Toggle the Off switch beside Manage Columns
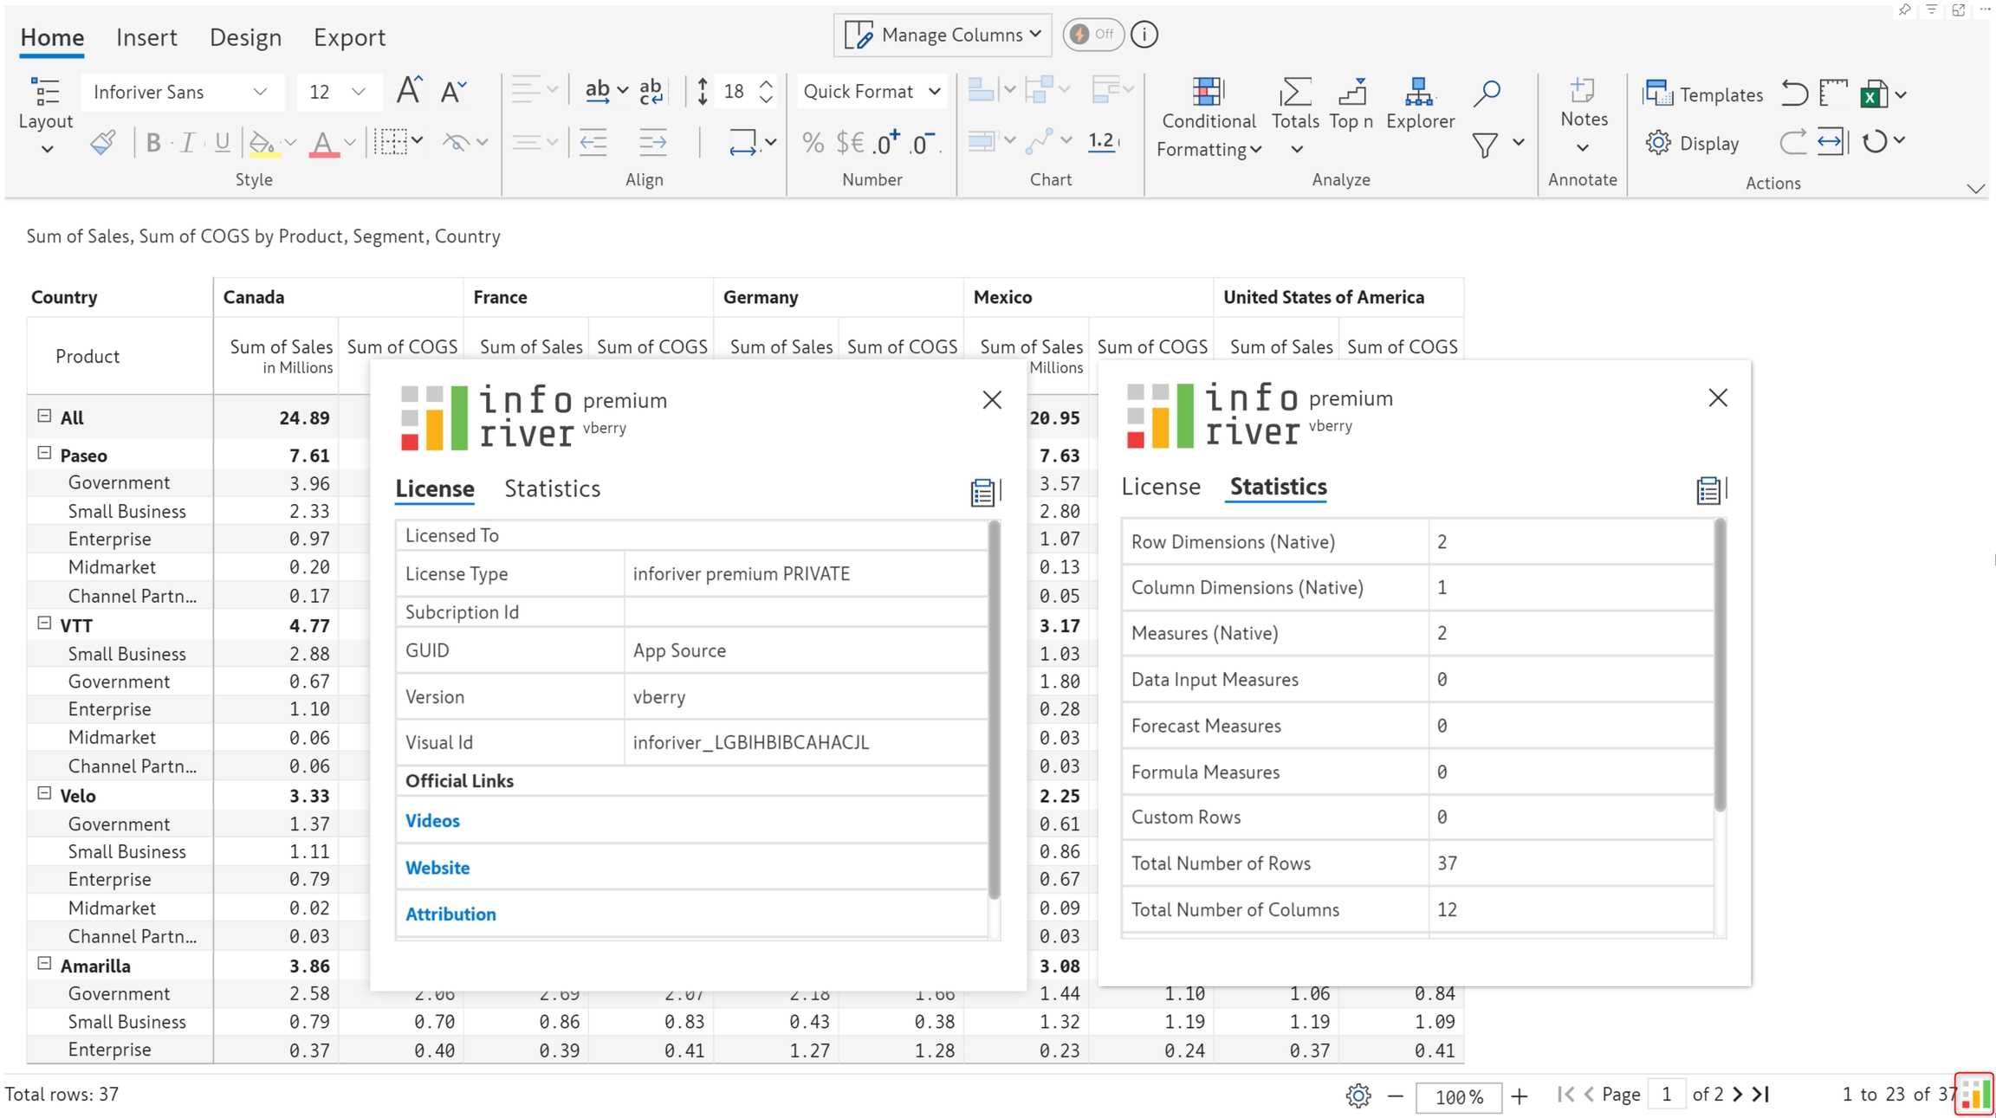Image resolution: width=1996 pixels, height=1118 pixels. pyautogui.click(x=1092, y=35)
